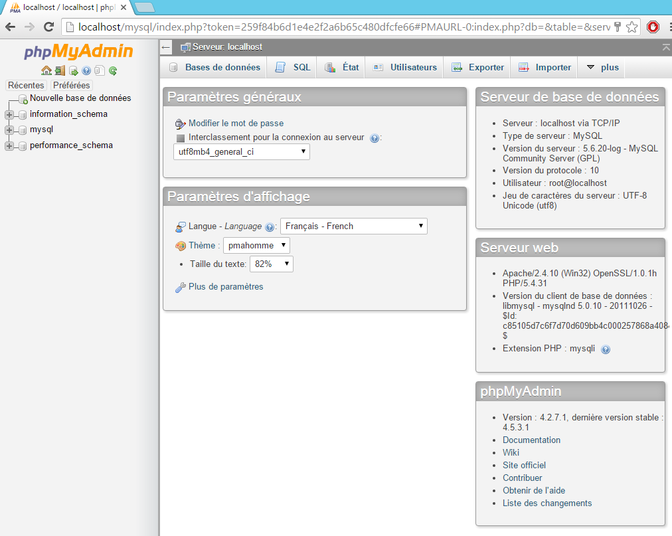Image resolution: width=672 pixels, height=536 pixels.
Task: Collapse the navigation panel with the left arrow button
Action: pyautogui.click(x=166, y=47)
